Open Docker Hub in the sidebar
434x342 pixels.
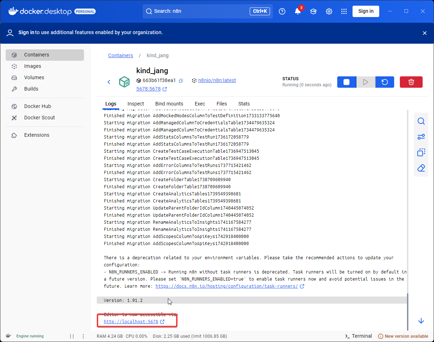(x=45, y=106)
